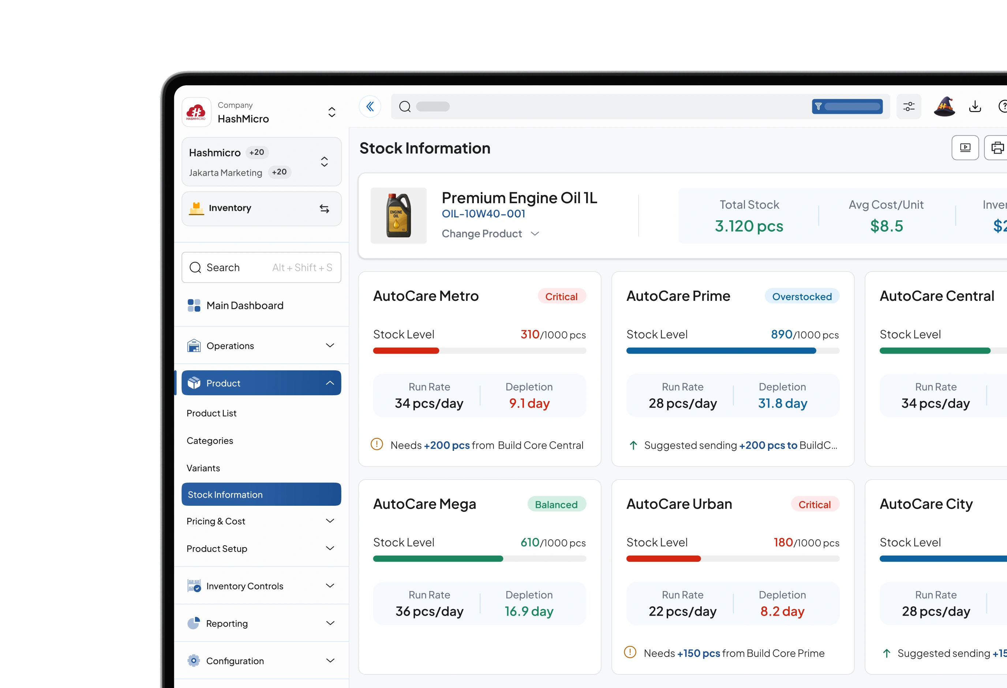Expand the Configuration menu
This screenshot has width=1007, height=688.
point(330,661)
